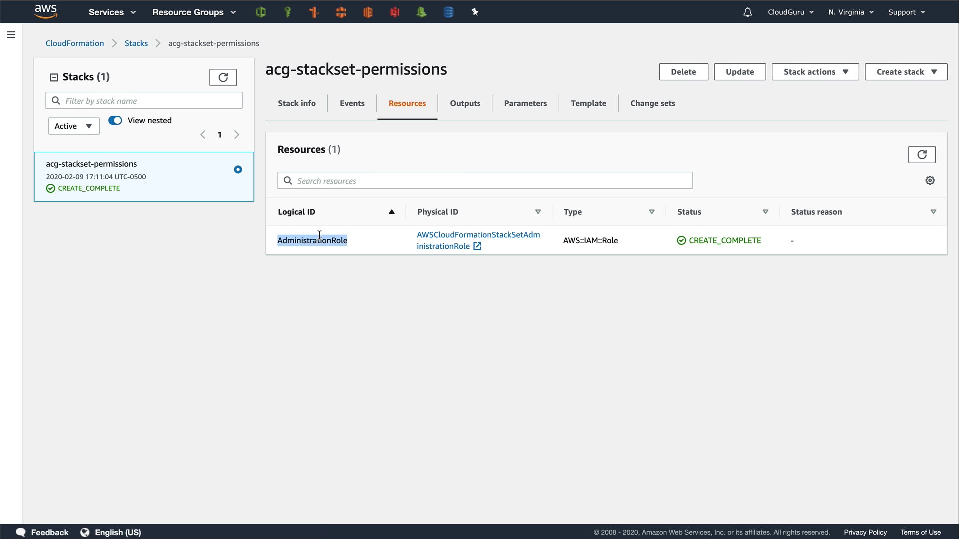Switch to the Template tab
The image size is (959, 539).
click(588, 103)
